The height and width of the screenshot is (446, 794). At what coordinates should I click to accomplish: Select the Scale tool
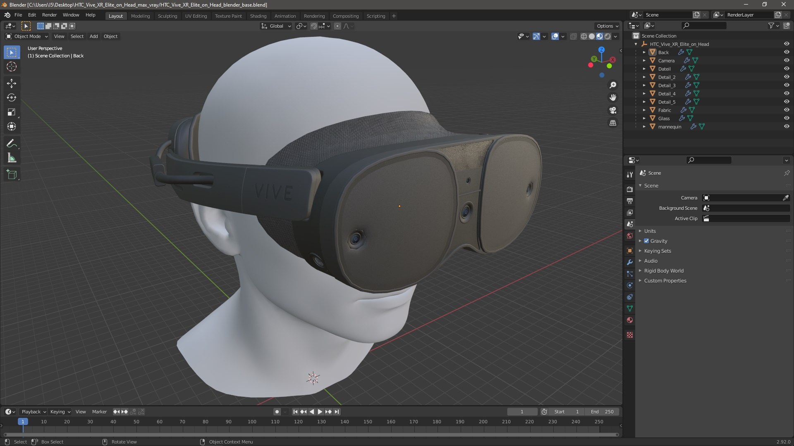point(12,112)
